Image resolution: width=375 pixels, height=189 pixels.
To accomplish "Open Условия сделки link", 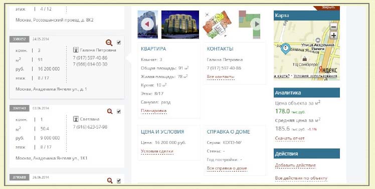I will 157,151.
